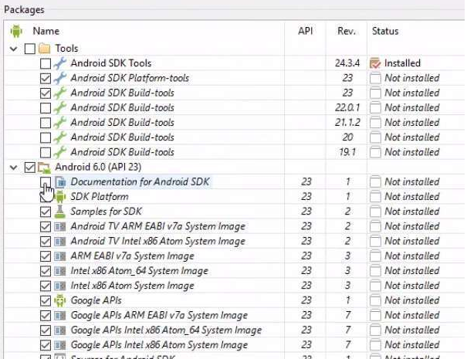Uncheck Android TV ARM EABI v7a System Image
The height and width of the screenshot is (359, 467).
[46, 226]
